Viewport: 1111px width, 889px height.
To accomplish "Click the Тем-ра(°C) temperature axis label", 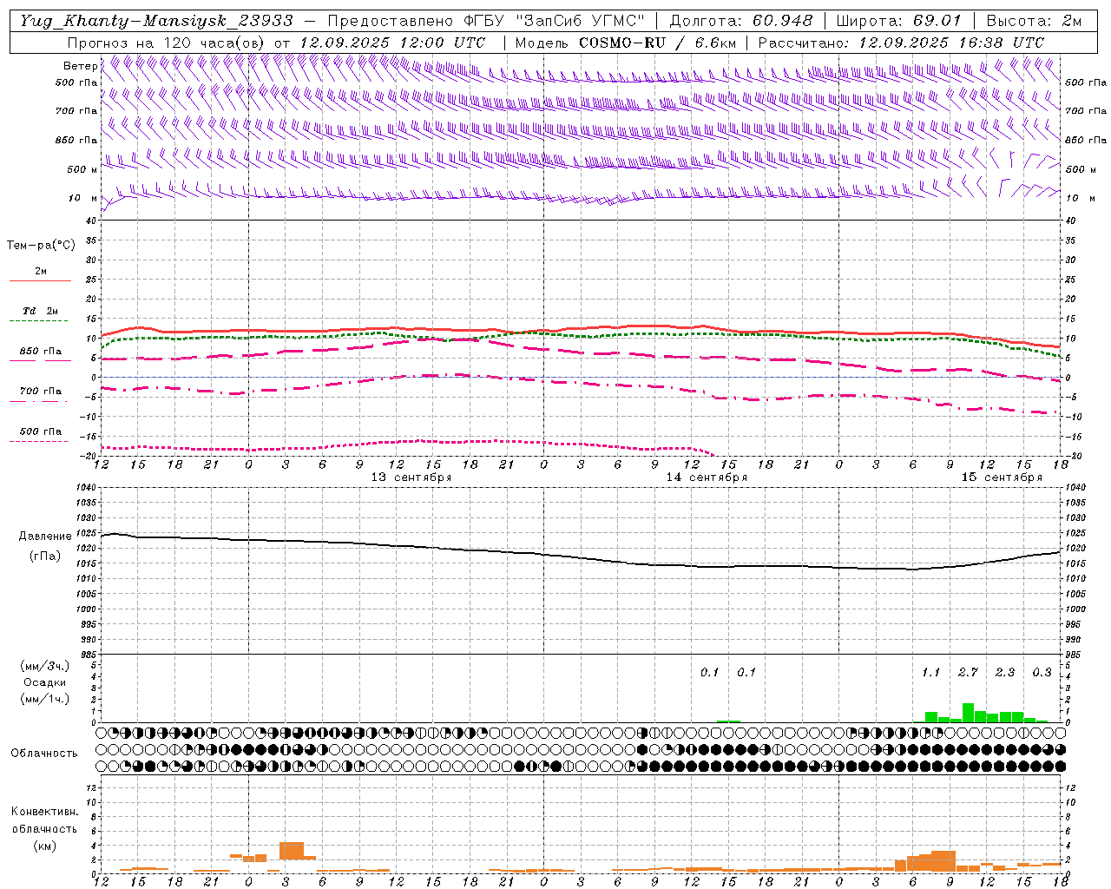I will (x=42, y=246).
